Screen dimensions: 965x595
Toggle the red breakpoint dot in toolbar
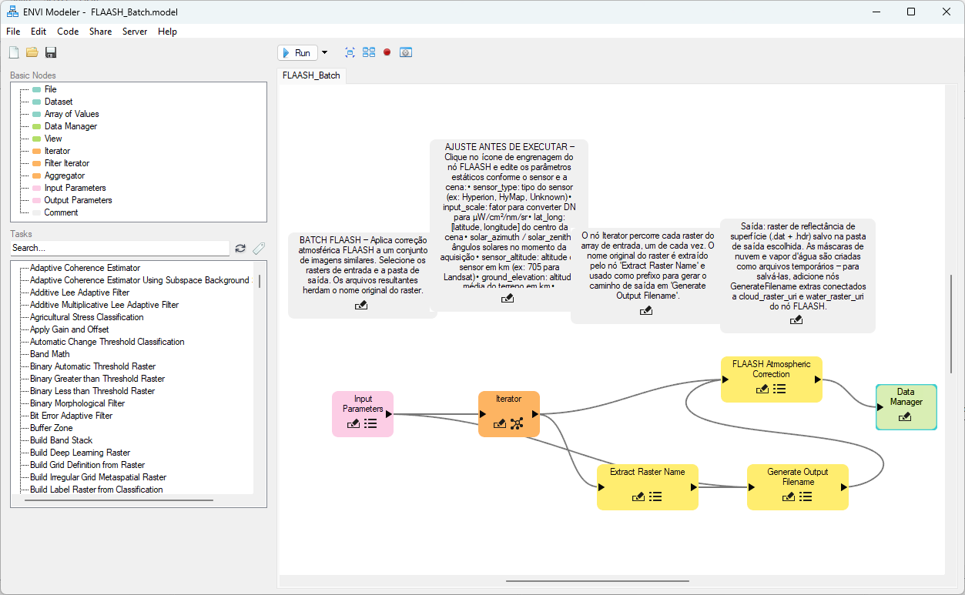[387, 52]
